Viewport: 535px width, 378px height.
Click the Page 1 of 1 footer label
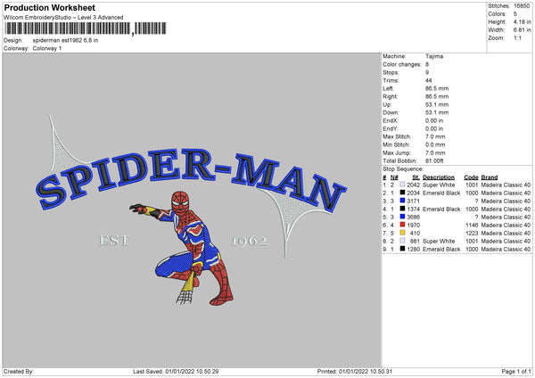tap(516, 371)
